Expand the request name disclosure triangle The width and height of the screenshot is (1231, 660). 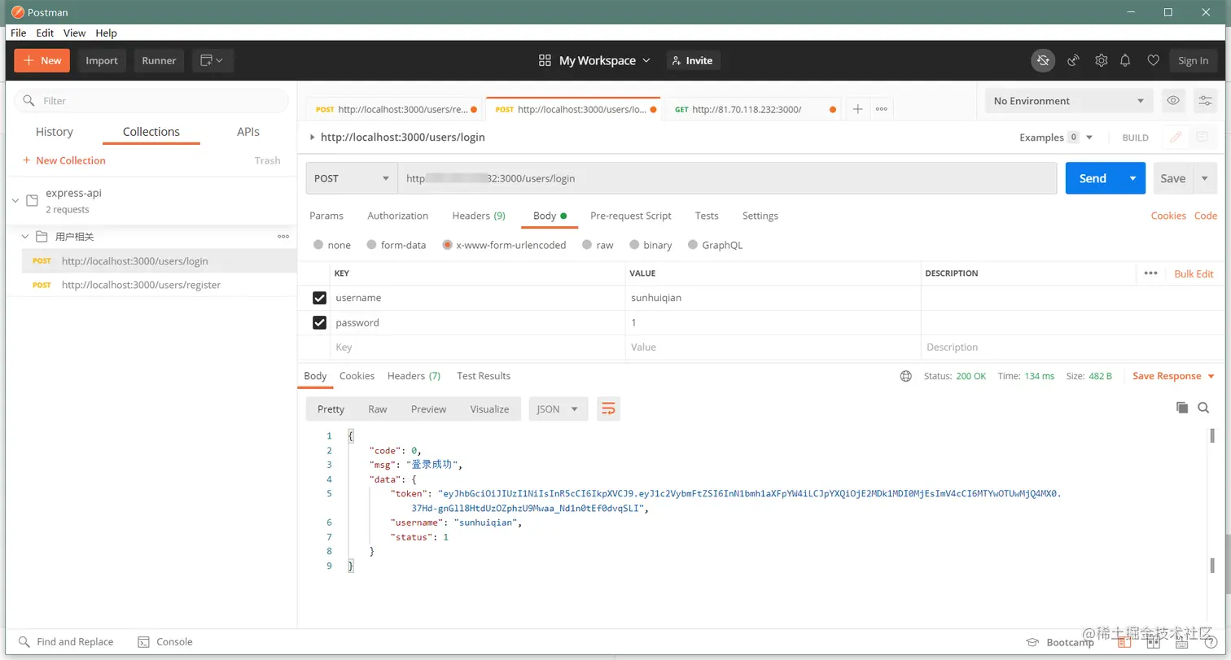tap(312, 138)
